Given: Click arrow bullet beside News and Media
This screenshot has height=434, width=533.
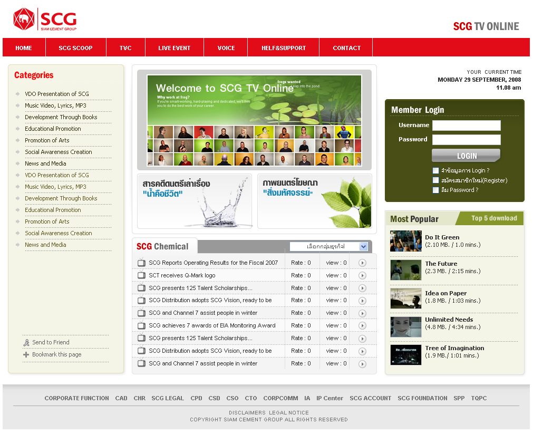Looking at the screenshot, I should [18, 164].
